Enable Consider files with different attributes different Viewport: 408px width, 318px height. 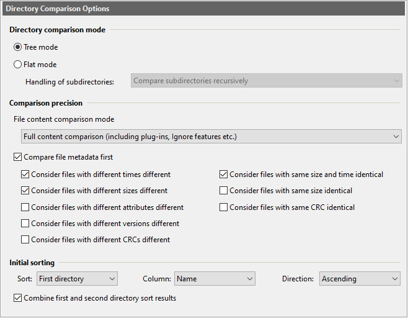25,207
